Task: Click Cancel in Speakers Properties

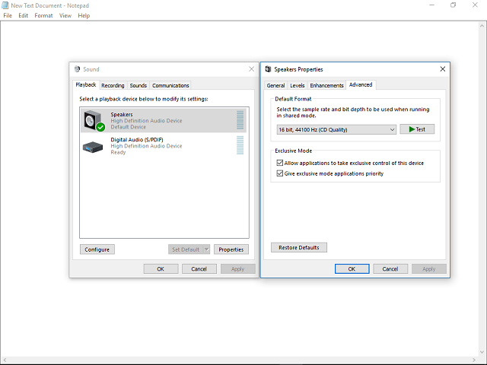Action: [x=390, y=268]
